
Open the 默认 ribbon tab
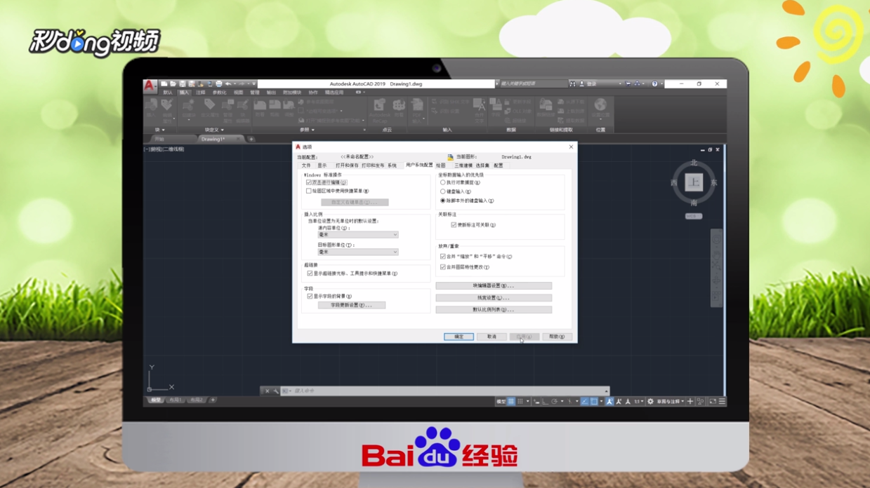coord(168,93)
